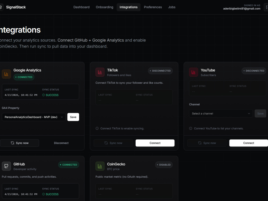Click the signed-in email address
The width and height of the screenshot is (268, 201).
pos(242,9)
